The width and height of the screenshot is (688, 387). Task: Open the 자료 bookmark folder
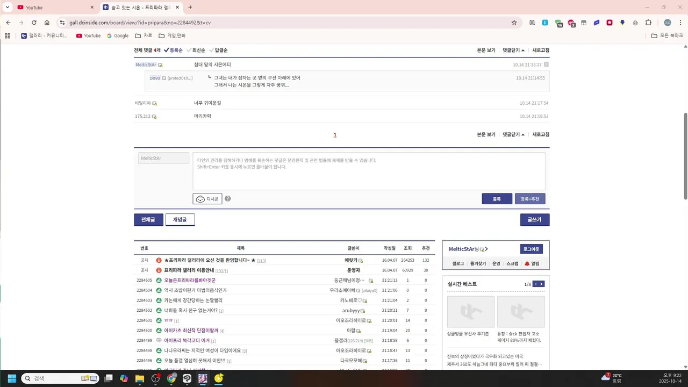[144, 35]
